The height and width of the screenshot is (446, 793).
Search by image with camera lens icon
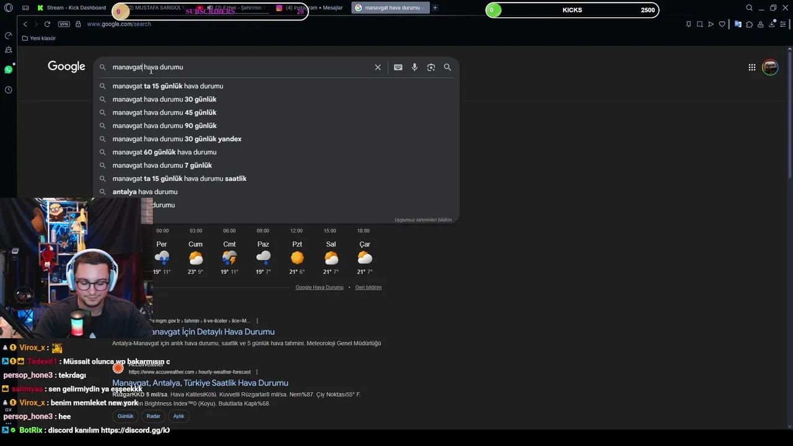(x=431, y=67)
